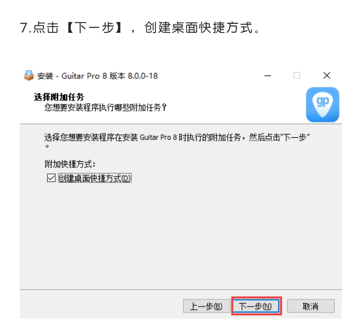
Task: Continue by clicking 下一步(N)
Action: tap(256, 306)
